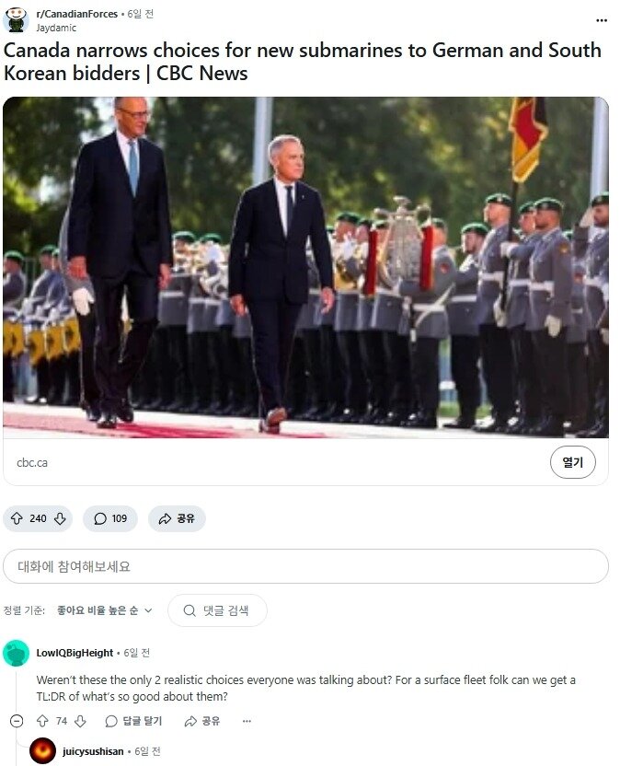Open the Jaydamic user profile

click(56, 28)
